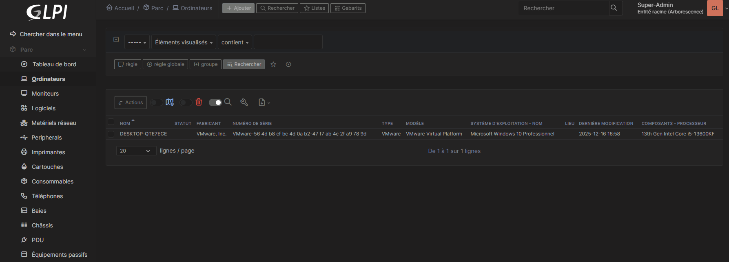Collapse the search criteria with the minus icon

click(116, 39)
